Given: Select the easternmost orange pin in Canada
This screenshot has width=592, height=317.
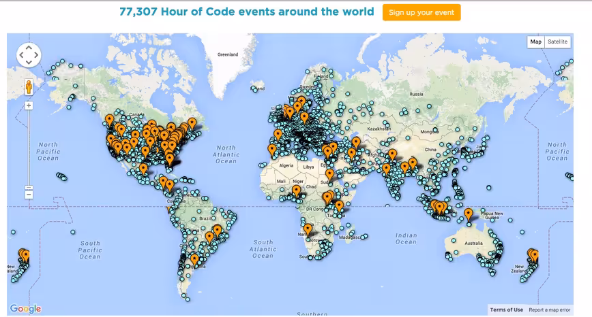Looking at the screenshot, I should coord(192,123).
